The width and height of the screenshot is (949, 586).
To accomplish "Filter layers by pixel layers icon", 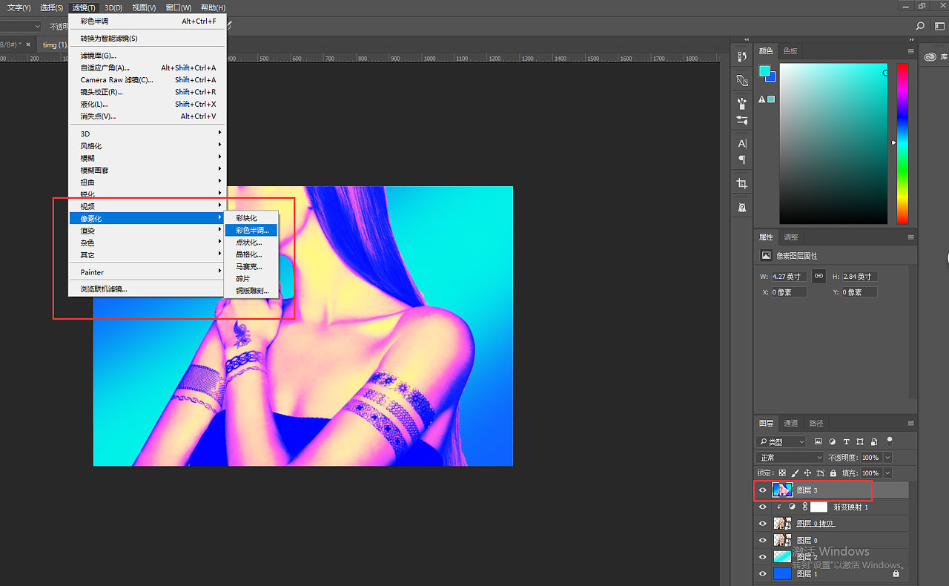I will (819, 441).
